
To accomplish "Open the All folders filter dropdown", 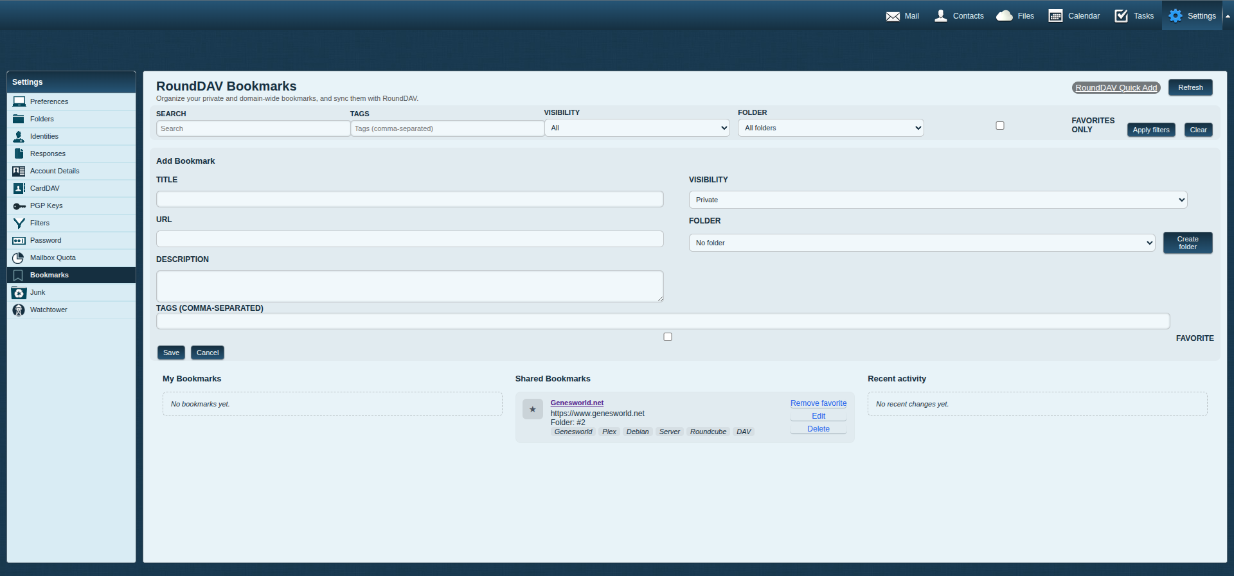I will coord(830,128).
